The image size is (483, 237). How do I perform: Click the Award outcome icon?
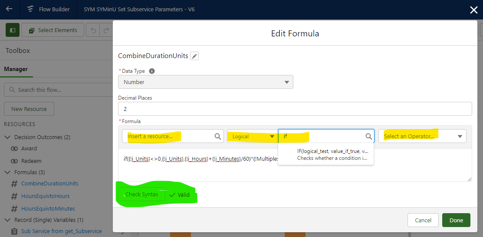pos(14,149)
